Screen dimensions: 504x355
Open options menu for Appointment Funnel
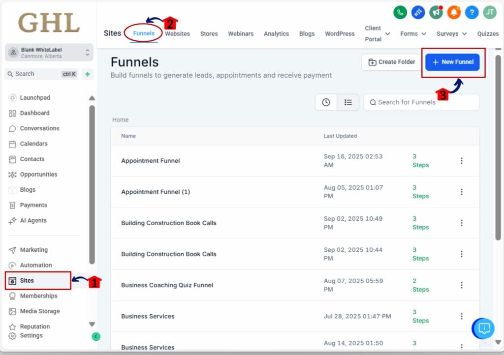(462, 160)
